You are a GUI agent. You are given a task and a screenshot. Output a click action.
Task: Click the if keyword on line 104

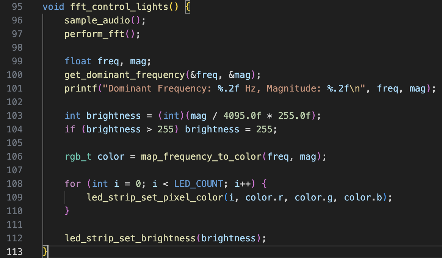pyautogui.click(x=70, y=129)
